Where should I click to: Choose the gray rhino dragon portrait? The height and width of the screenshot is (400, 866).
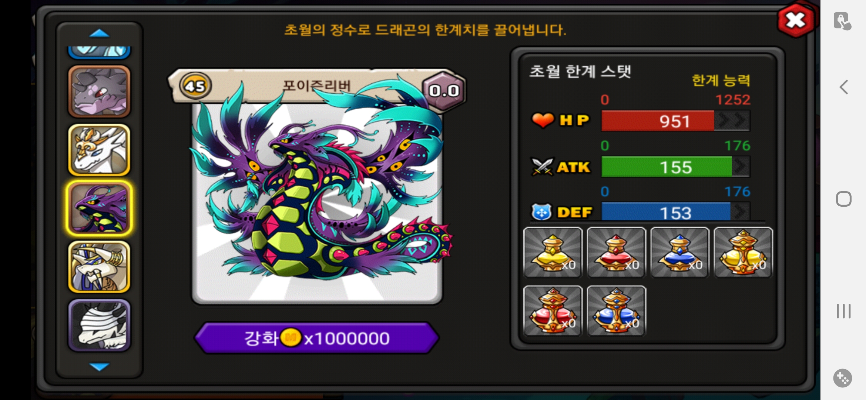point(99,91)
